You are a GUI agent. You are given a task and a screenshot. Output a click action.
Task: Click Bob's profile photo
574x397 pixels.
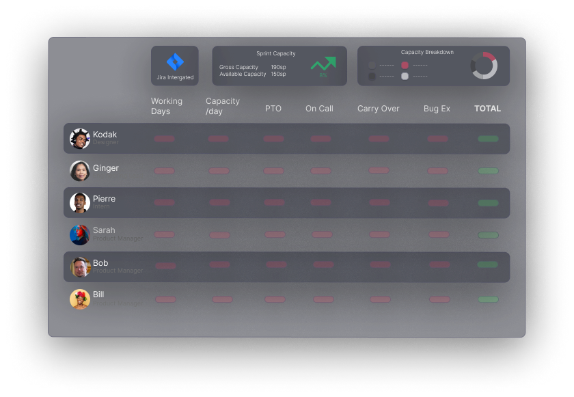[x=80, y=267]
